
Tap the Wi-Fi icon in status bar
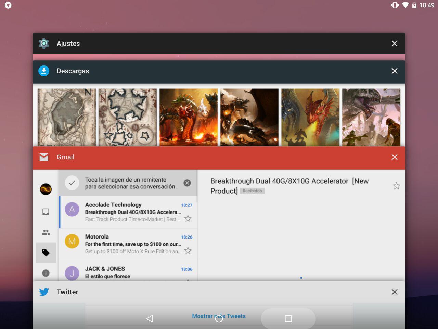point(405,5)
